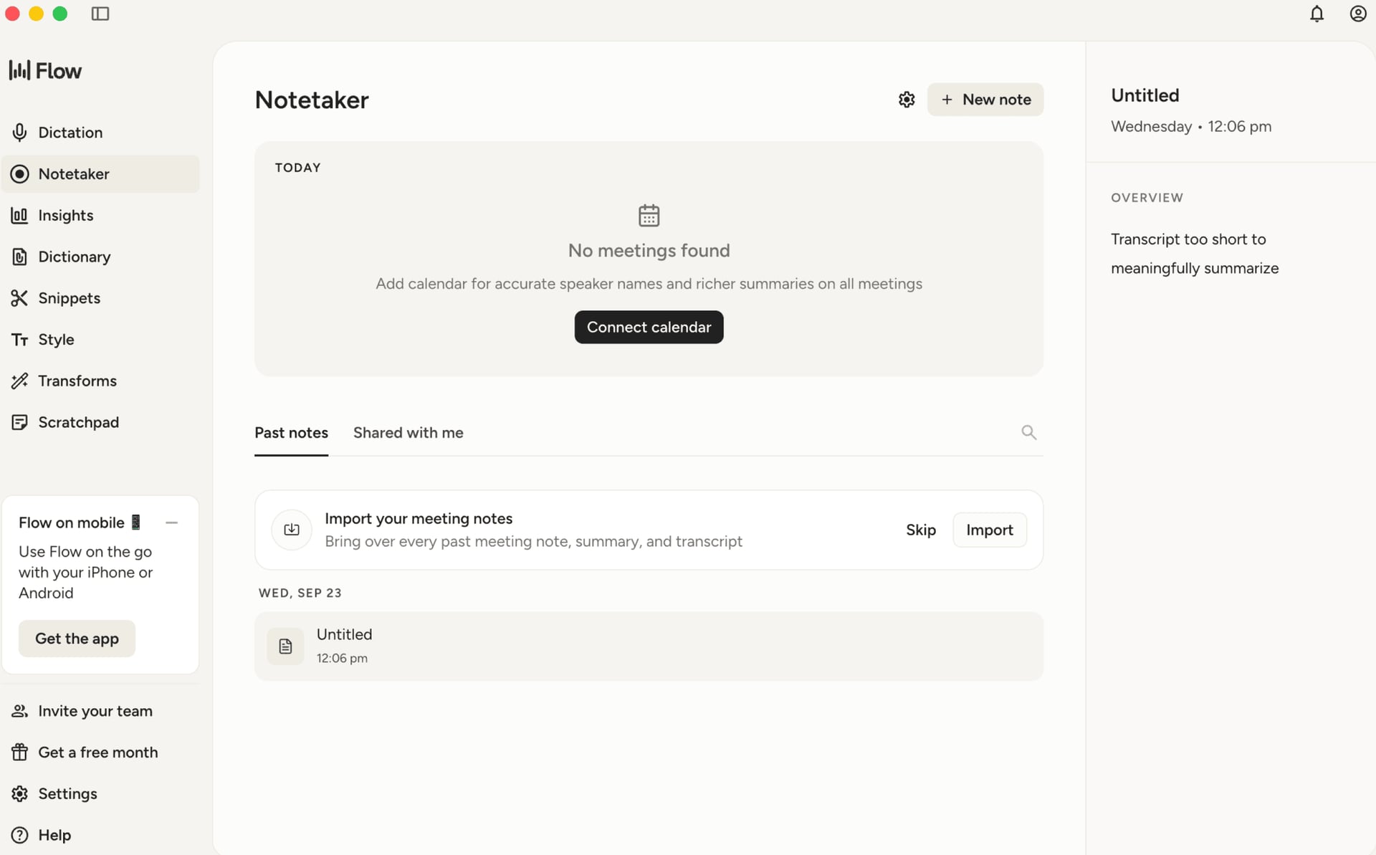Click Import meeting notes button
The image size is (1376, 855).
click(989, 530)
